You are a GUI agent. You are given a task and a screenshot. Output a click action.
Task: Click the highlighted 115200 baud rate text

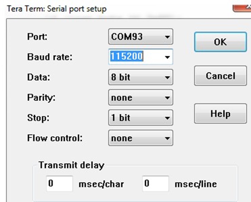click(x=127, y=56)
